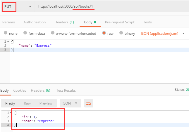Click "name": "Express" line in response
This screenshot has width=189, height=132.
tap(38, 121)
